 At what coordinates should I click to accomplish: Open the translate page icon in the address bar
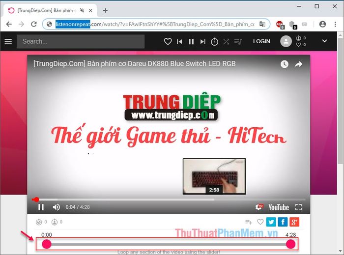click(x=262, y=24)
